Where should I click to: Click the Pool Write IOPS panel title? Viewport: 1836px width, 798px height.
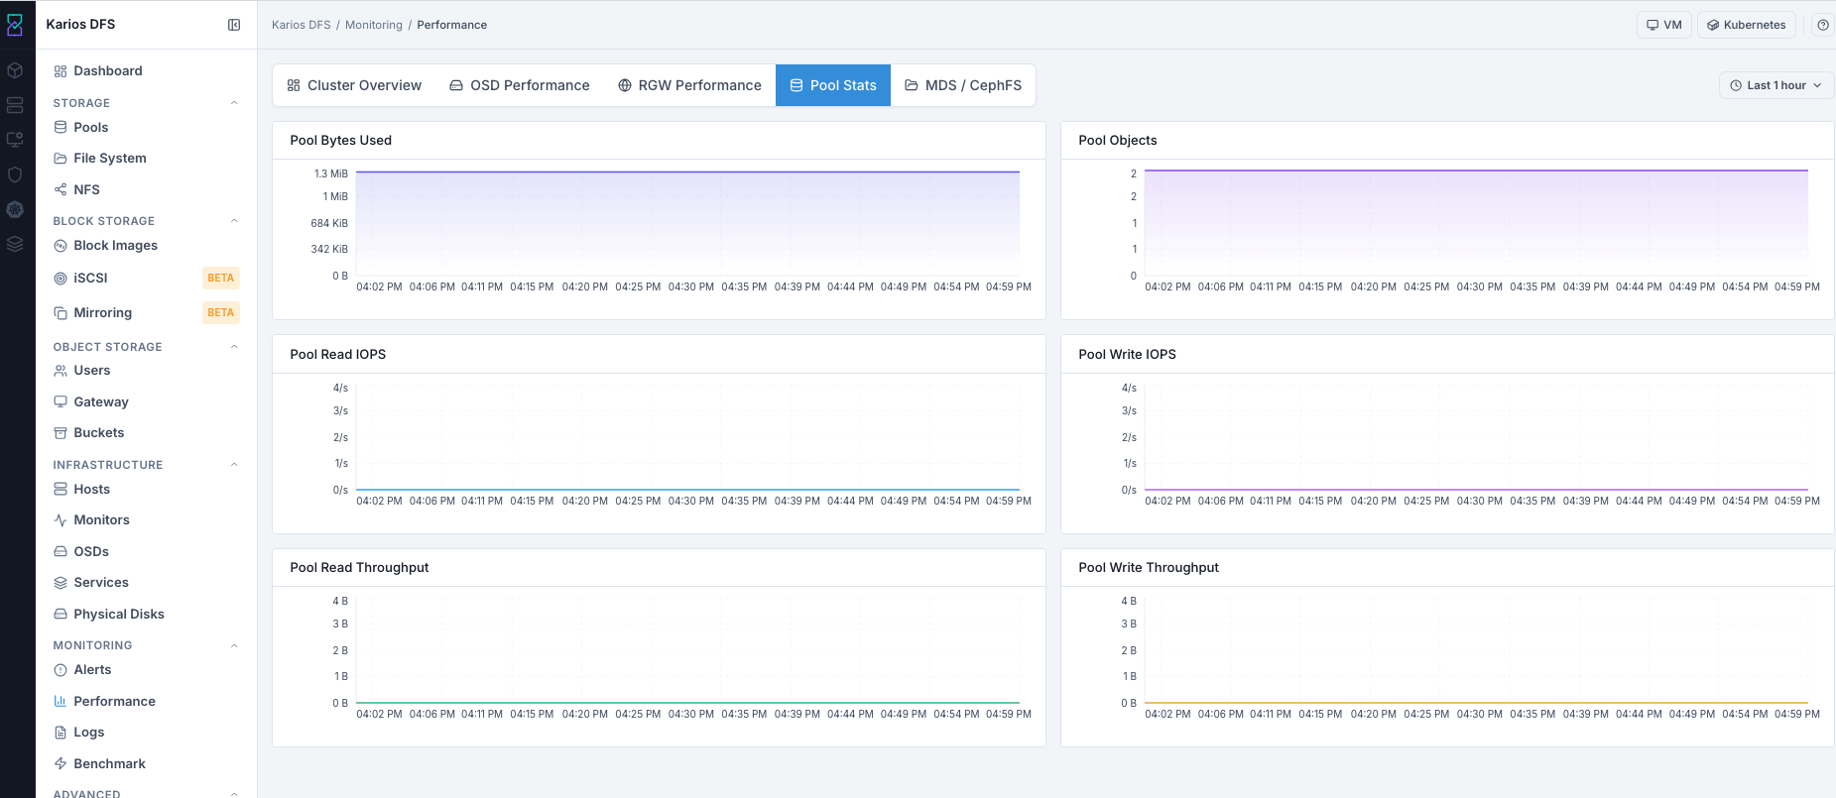tap(1128, 354)
